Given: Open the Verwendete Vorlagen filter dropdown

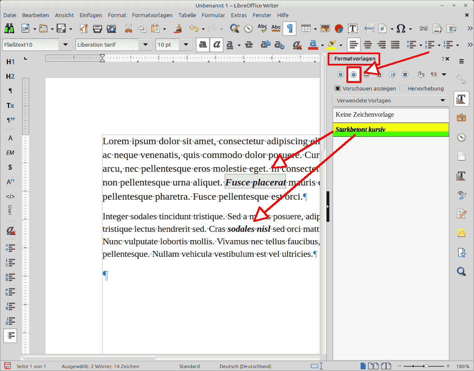Looking at the screenshot, I should tap(391, 100).
